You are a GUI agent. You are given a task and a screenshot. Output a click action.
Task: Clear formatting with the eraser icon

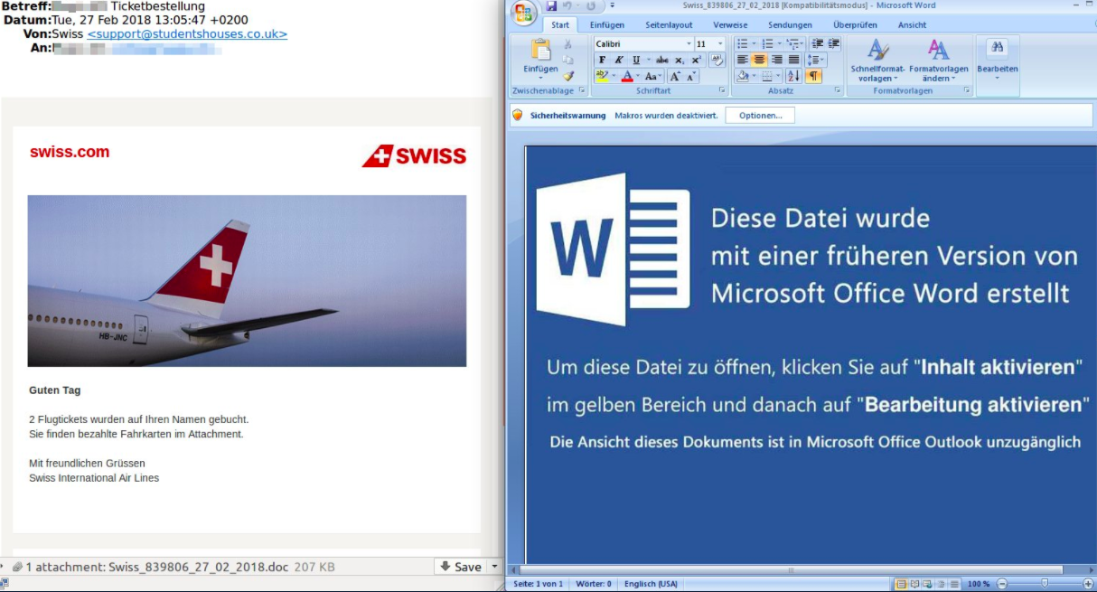(x=717, y=60)
